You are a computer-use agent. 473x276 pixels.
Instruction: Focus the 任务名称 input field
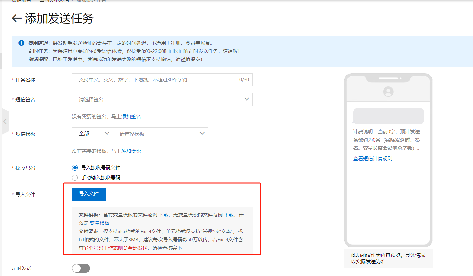[x=162, y=80]
